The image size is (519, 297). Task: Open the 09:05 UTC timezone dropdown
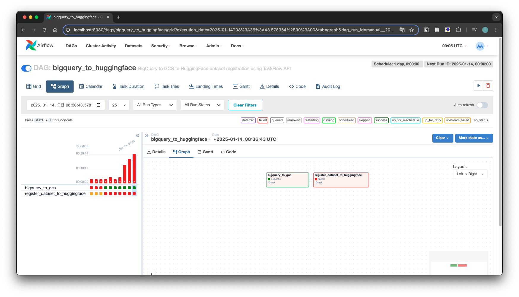point(454,46)
